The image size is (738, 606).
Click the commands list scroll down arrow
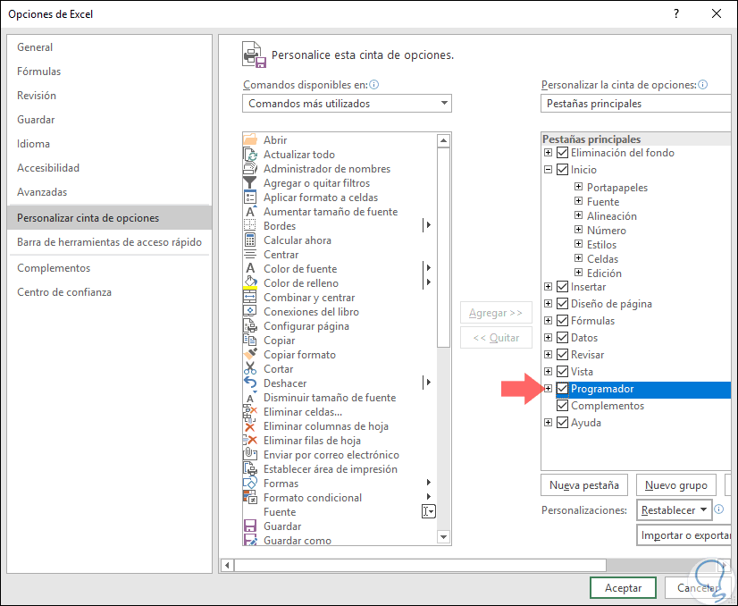pos(443,536)
